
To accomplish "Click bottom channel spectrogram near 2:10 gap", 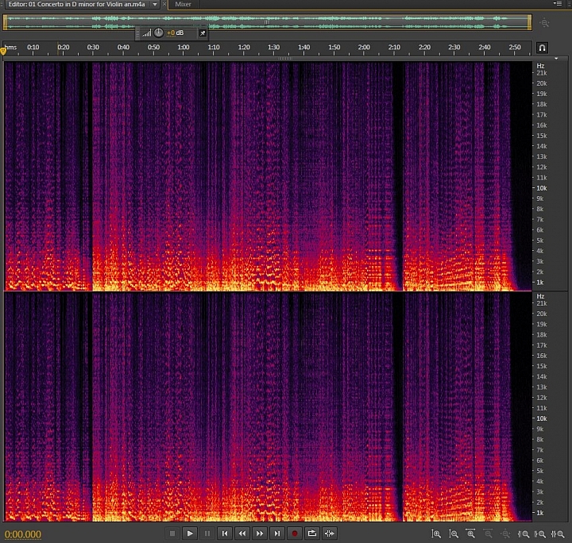I will click(398, 406).
